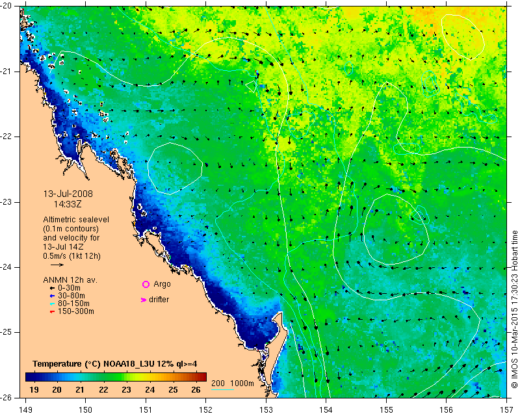Click the 'Altimetric sealevel' label
Screen dimensions: 520x416
tap(76, 220)
